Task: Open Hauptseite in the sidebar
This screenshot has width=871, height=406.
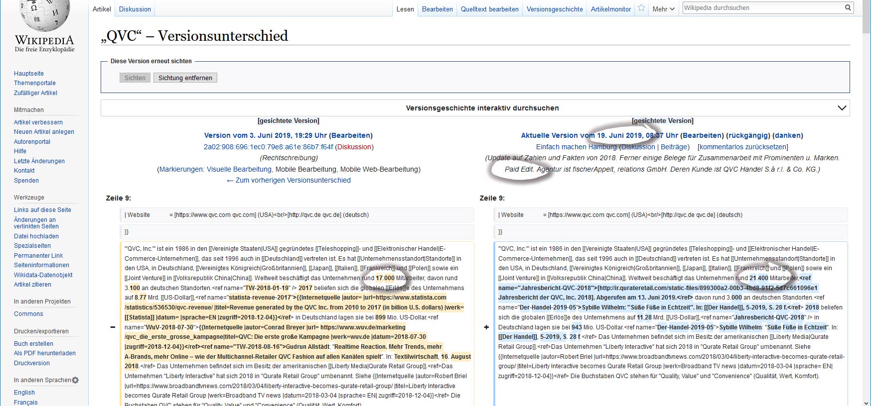Action: click(29, 74)
